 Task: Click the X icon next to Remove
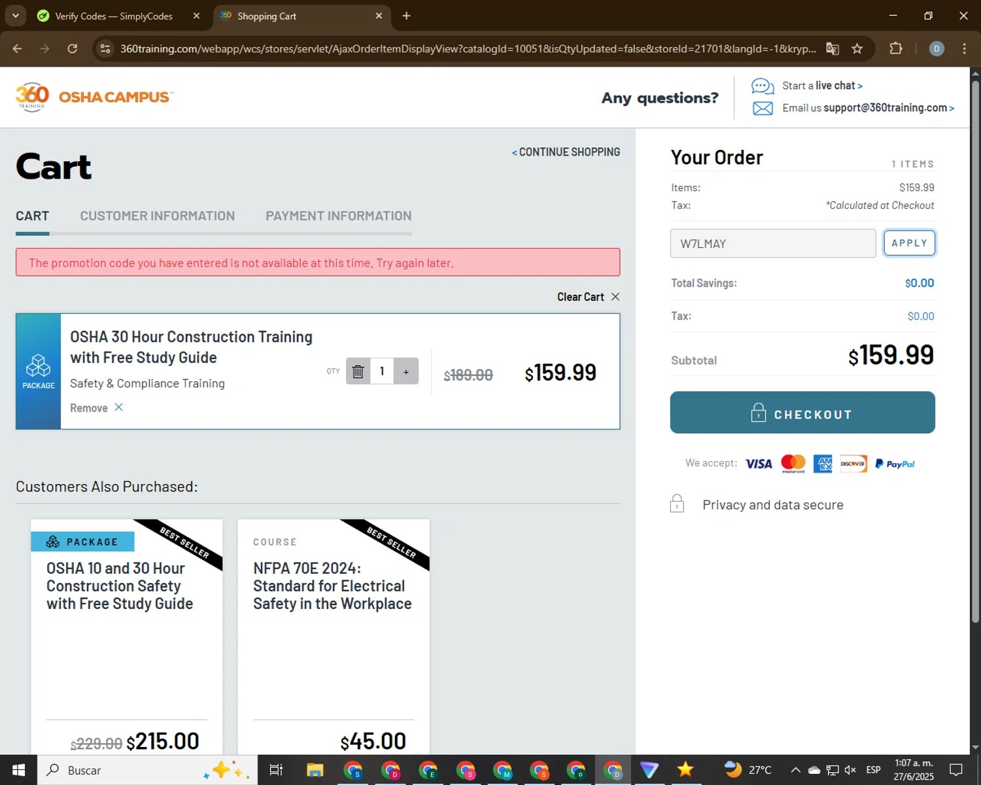click(118, 408)
